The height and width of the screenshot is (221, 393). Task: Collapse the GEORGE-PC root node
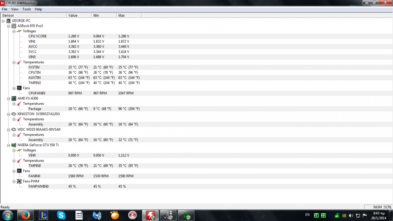click(3, 21)
